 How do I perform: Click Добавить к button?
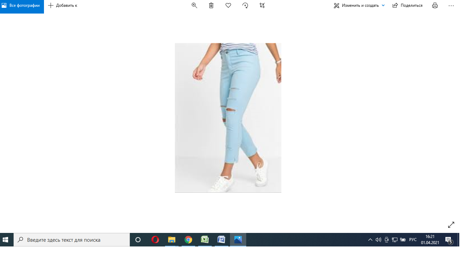coord(63,5)
